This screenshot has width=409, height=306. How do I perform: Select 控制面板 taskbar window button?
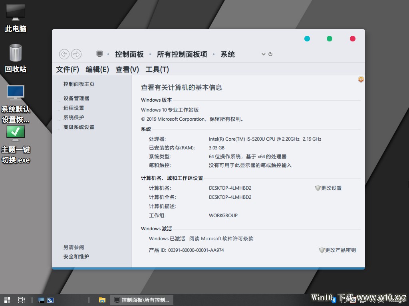(142, 300)
